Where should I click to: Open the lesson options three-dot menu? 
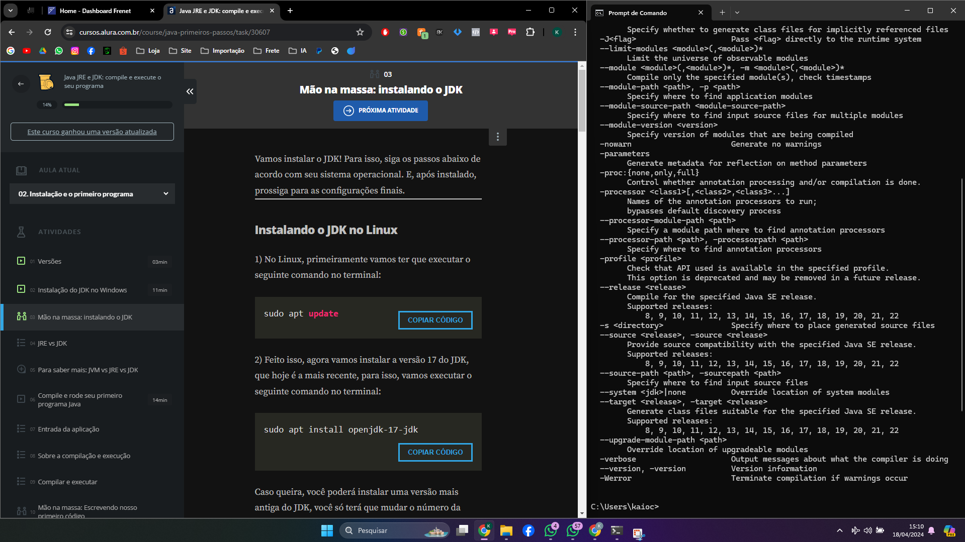[498, 137]
